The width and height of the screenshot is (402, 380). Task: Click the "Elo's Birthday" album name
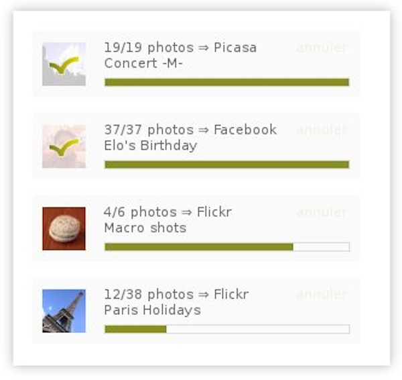tap(151, 146)
